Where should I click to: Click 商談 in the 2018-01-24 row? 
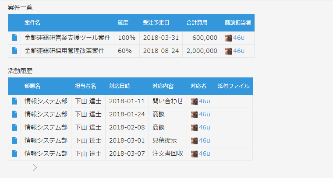159,114
